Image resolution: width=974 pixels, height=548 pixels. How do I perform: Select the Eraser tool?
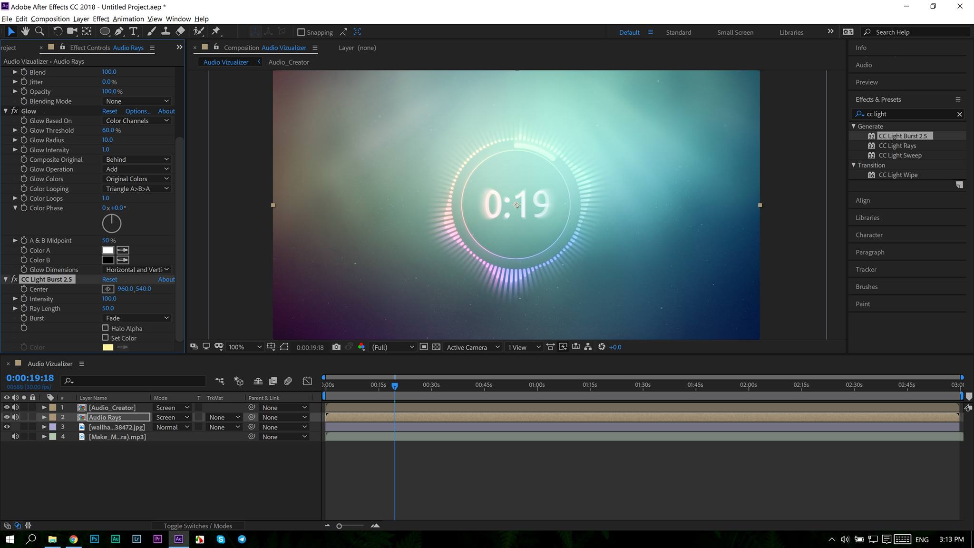click(180, 31)
